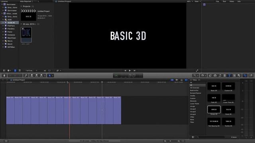
Task: Expand the MacClean library
Action: (x=3, y=38)
